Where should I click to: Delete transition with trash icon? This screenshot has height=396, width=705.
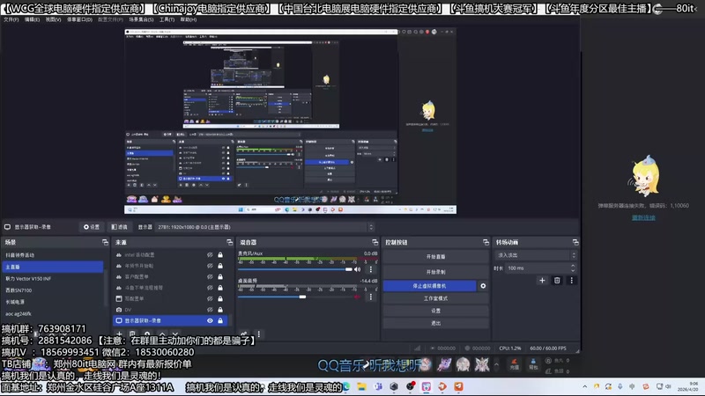[557, 281]
